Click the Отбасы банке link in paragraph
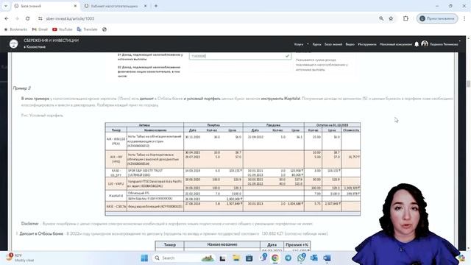This screenshot has width=471, height=265. pyautogui.click(x=170, y=99)
